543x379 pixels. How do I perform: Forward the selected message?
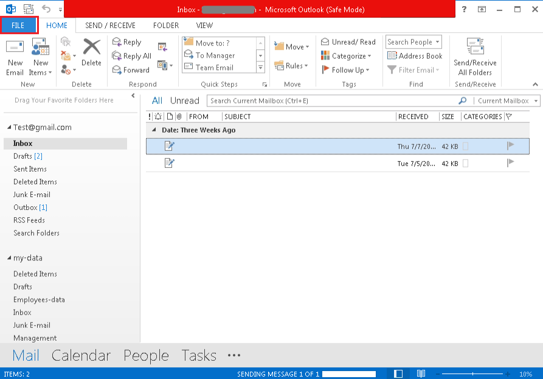(131, 70)
